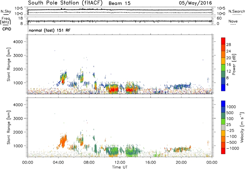Click the "16:00" time tick label
Image resolution: width=245 pixels, height=169 pixels.
[150, 163]
